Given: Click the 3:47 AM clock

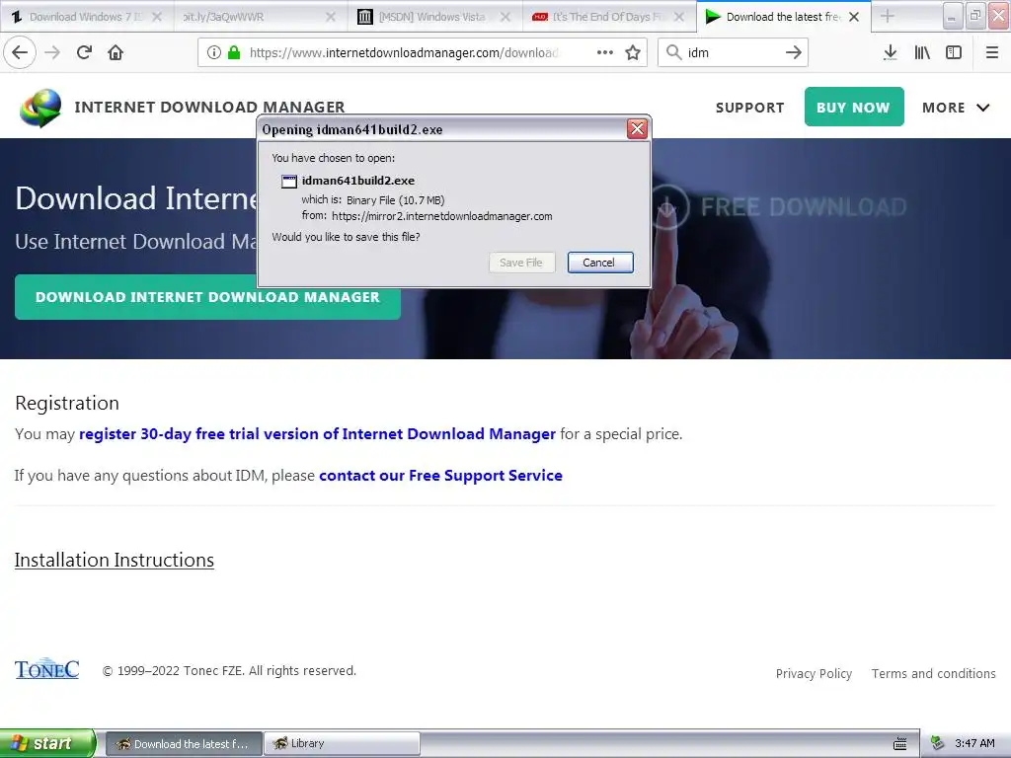Looking at the screenshot, I should (x=974, y=744).
